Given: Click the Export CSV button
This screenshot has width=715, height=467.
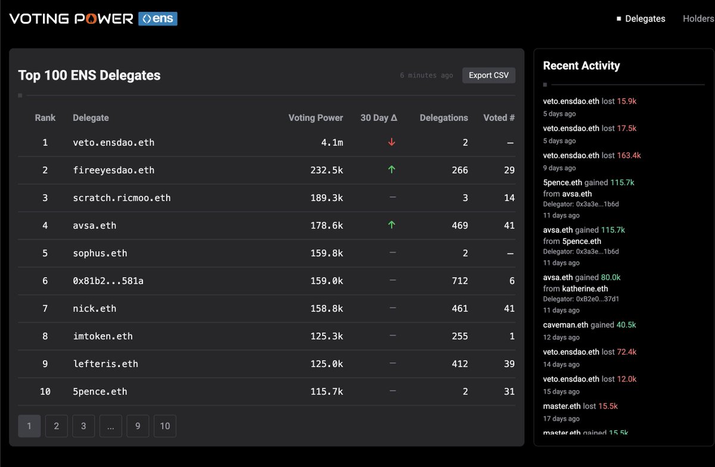Looking at the screenshot, I should [x=489, y=75].
